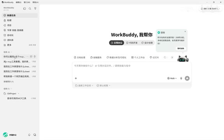
Task: Select the 日常办公 mode tab
Action: pyautogui.click(x=117, y=43)
